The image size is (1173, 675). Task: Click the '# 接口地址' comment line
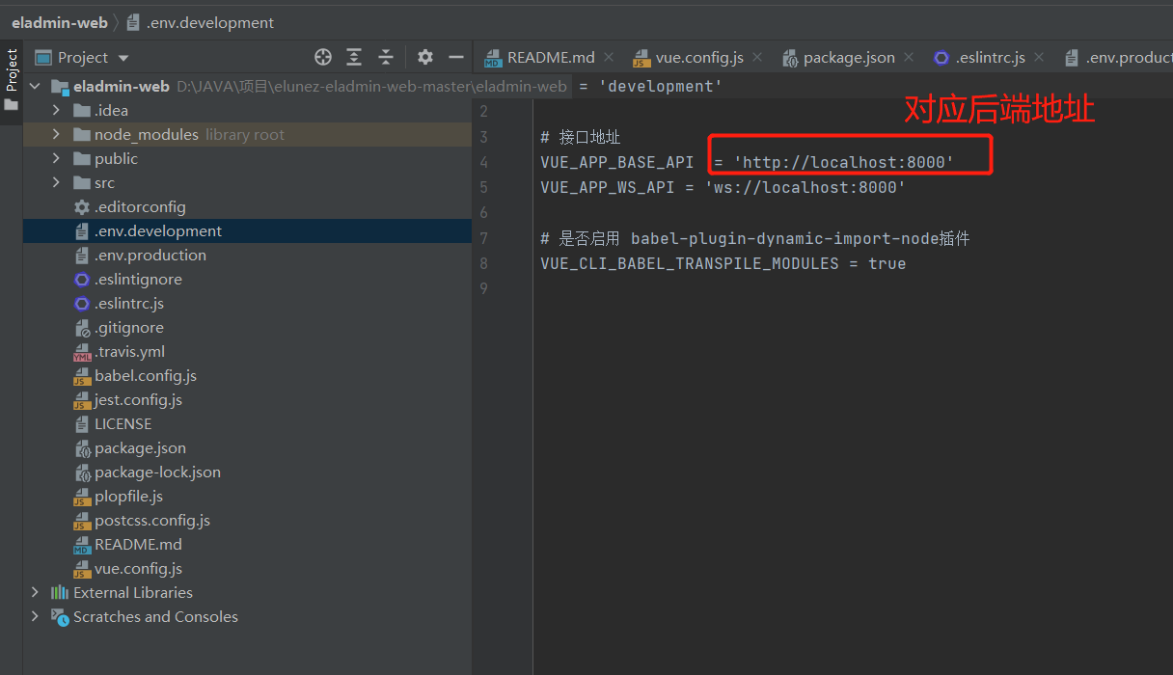tap(581, 137)
